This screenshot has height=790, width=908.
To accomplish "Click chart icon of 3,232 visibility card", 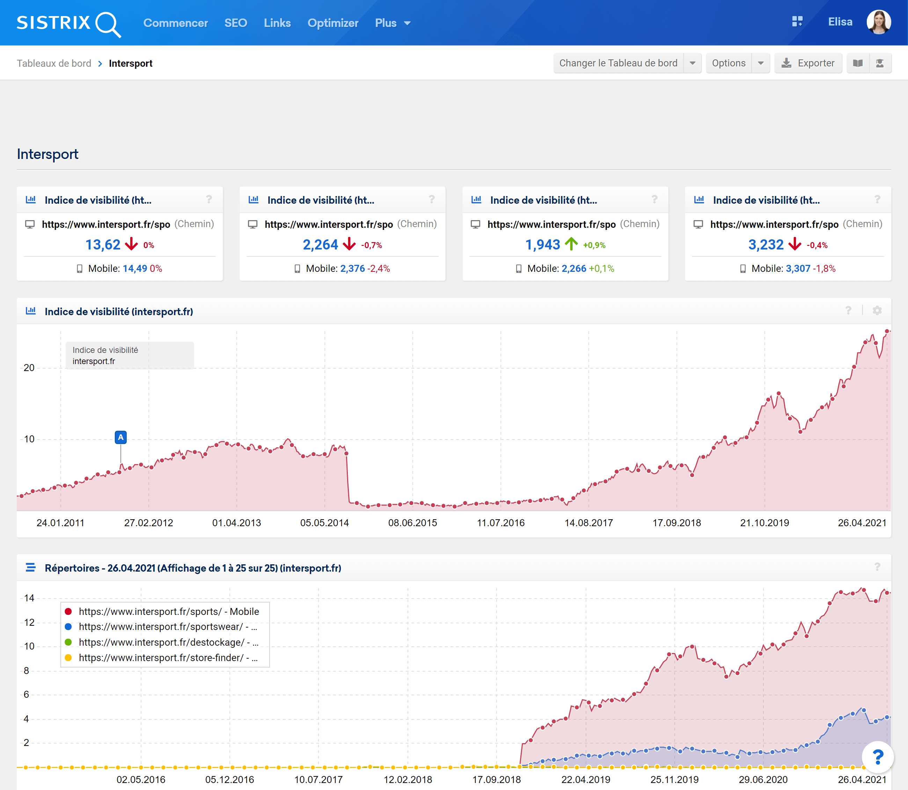I will [x=700, y=200].
